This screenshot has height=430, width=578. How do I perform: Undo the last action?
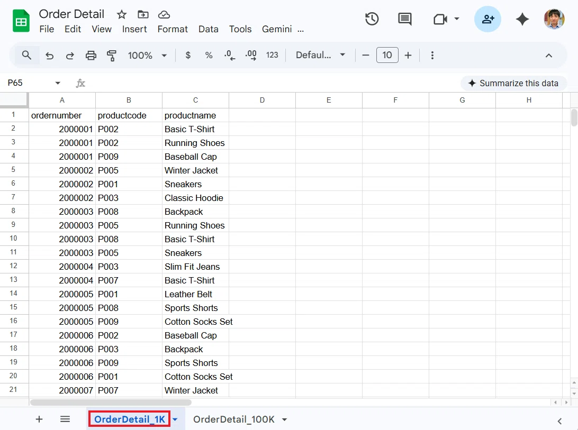tap(49, 55)
